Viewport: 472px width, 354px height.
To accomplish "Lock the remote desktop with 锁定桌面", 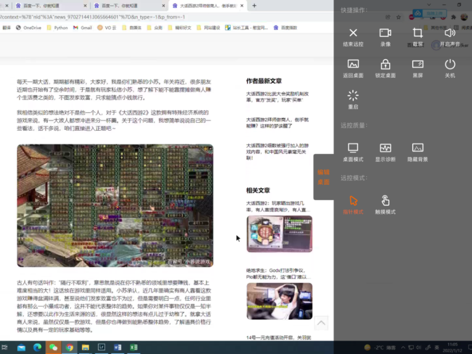I will pos(385,68).
